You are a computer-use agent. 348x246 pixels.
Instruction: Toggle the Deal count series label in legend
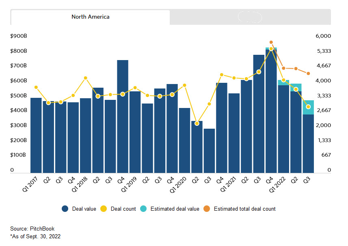[x=123, y=209]
